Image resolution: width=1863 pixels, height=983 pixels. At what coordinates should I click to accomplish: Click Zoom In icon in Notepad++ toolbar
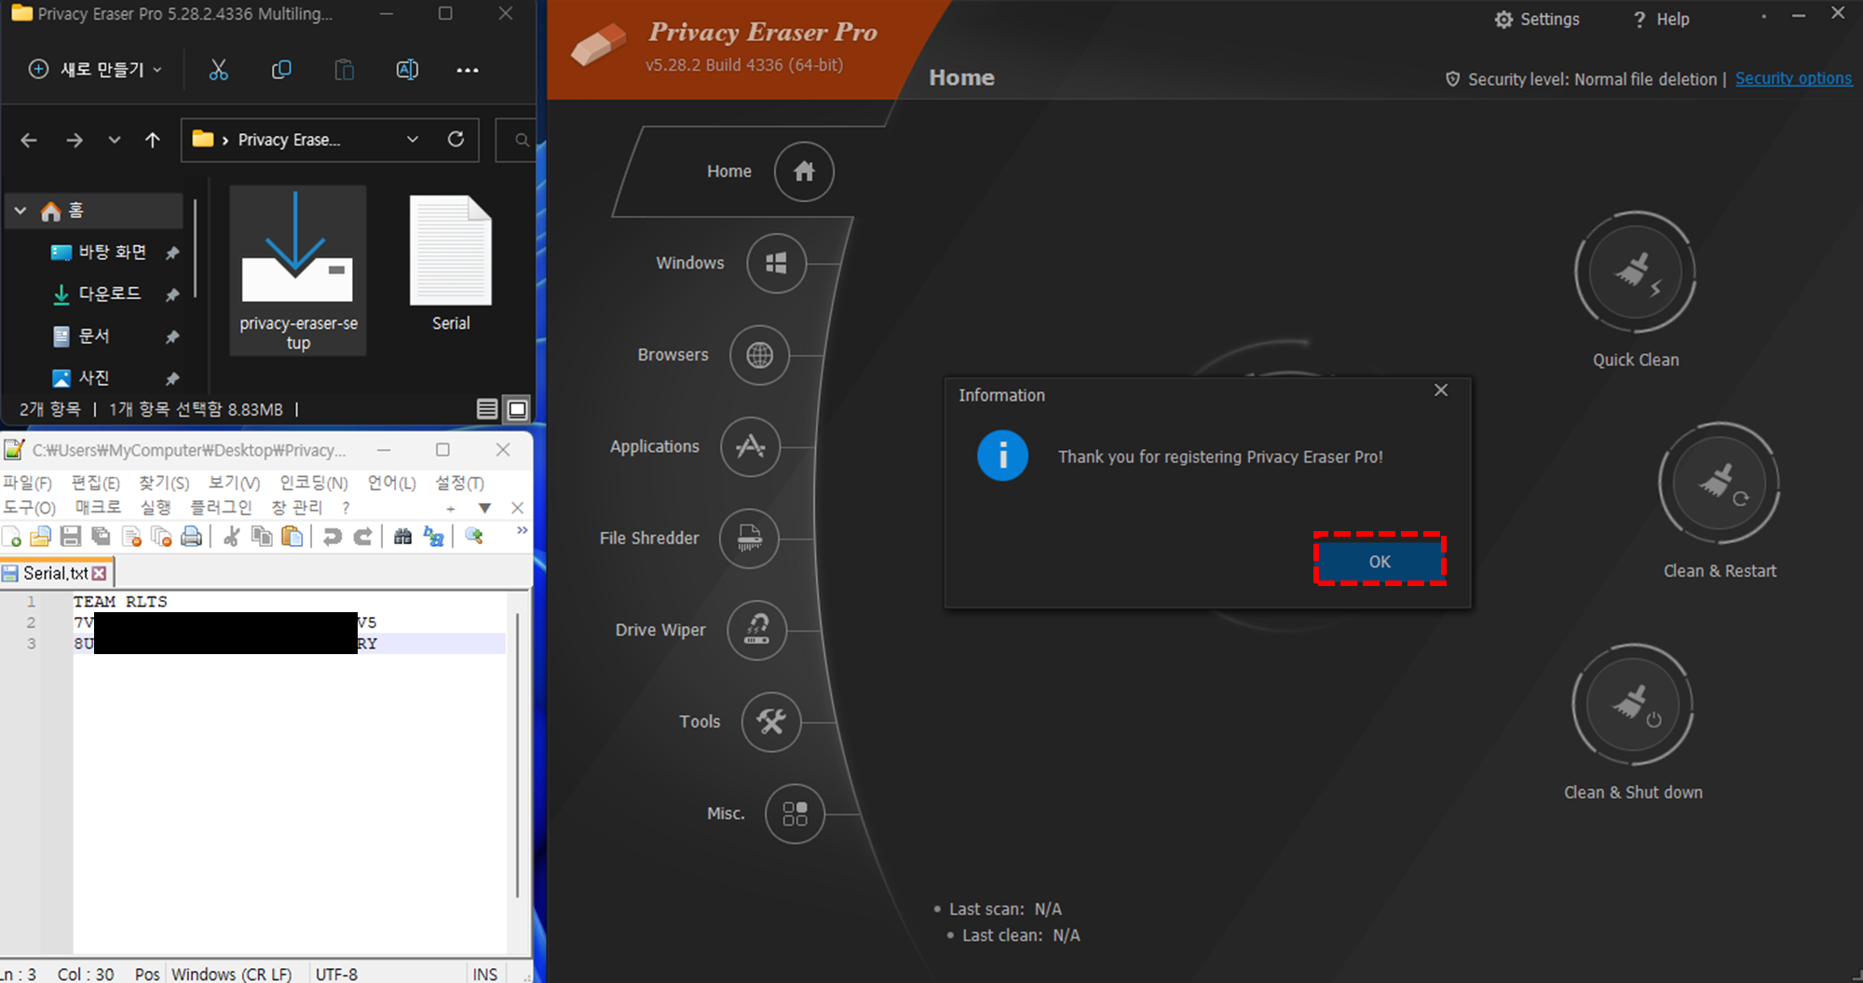[x=474, y=536]
